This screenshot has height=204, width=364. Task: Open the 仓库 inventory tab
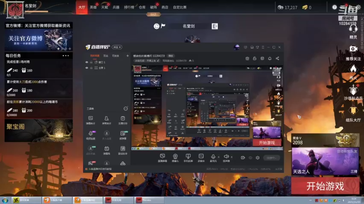point(142,7)
